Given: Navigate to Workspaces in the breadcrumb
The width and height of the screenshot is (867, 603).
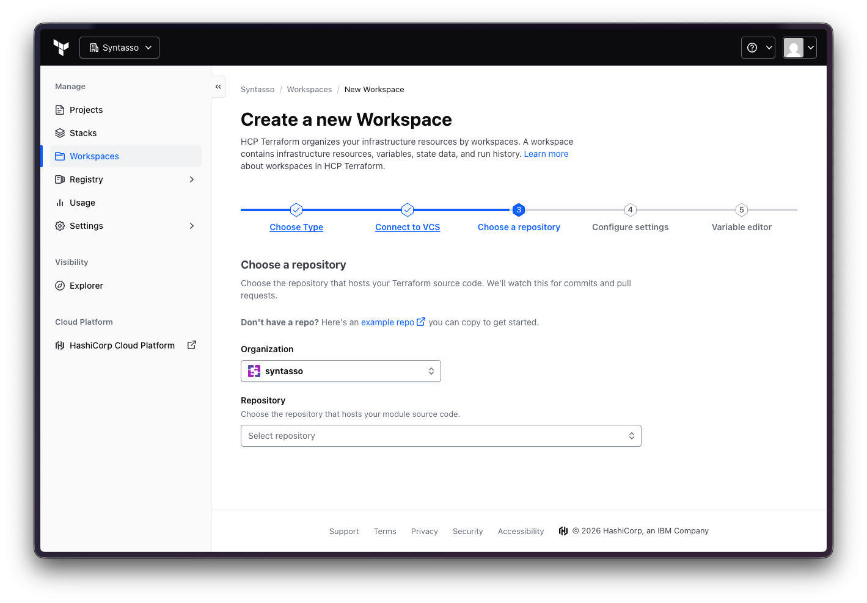Looking at the screenshot, I should [309, 89].
